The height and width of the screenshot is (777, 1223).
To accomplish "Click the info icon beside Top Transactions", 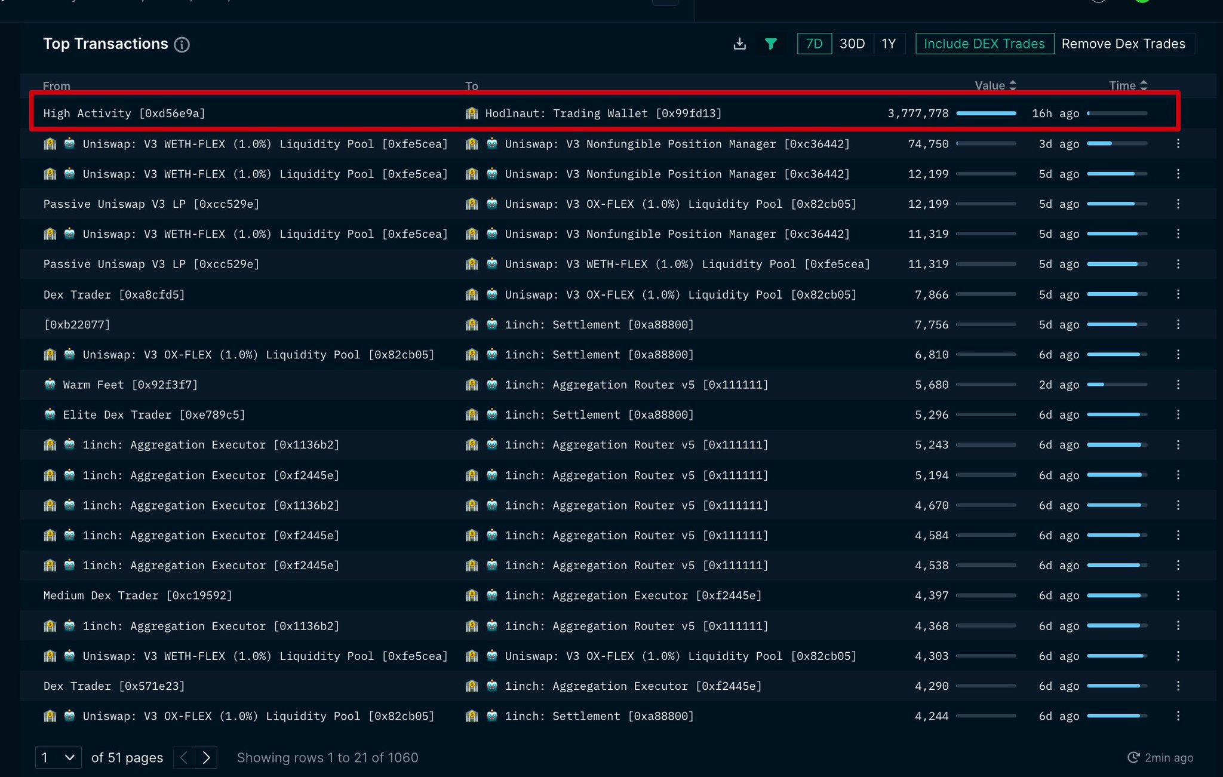I will [x=182, y=45].
